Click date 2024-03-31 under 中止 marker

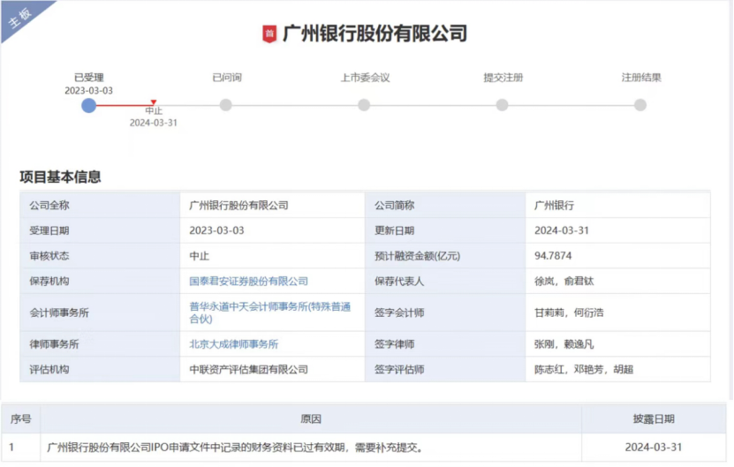154,123
